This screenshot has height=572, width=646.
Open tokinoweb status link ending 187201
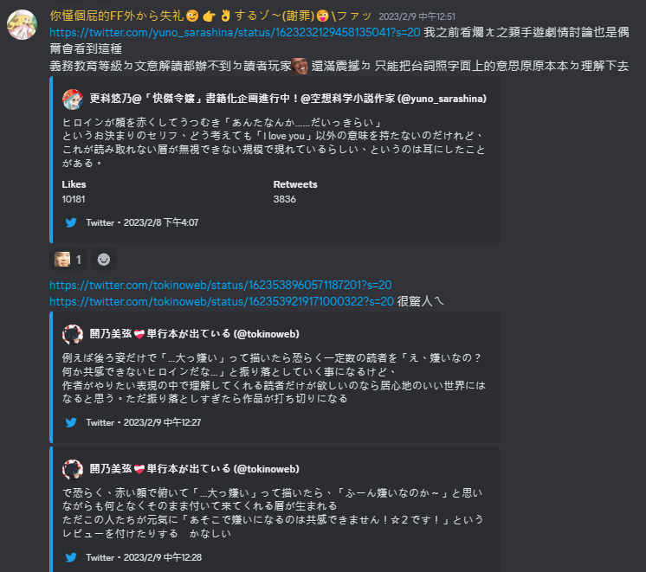(x=221, y=285)
